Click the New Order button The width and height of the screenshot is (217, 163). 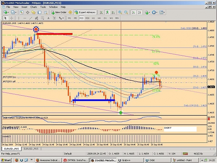pyautogui.click(x=59, y=12)
